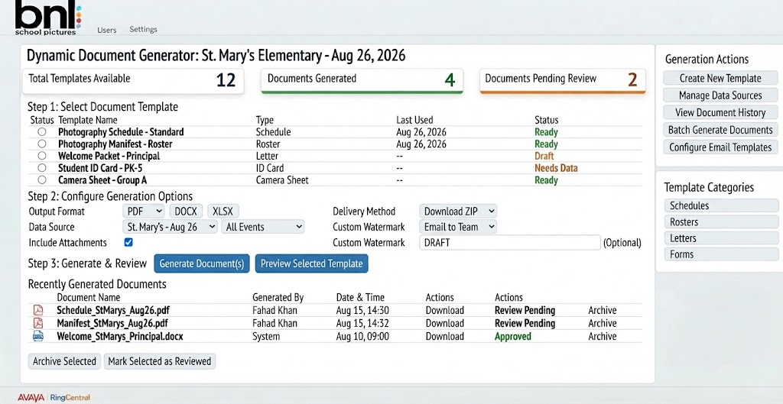The height and width of the screenshot is (404, 783).
Task: Click the Total Templates Available card
Action: (x=133, y=80)
